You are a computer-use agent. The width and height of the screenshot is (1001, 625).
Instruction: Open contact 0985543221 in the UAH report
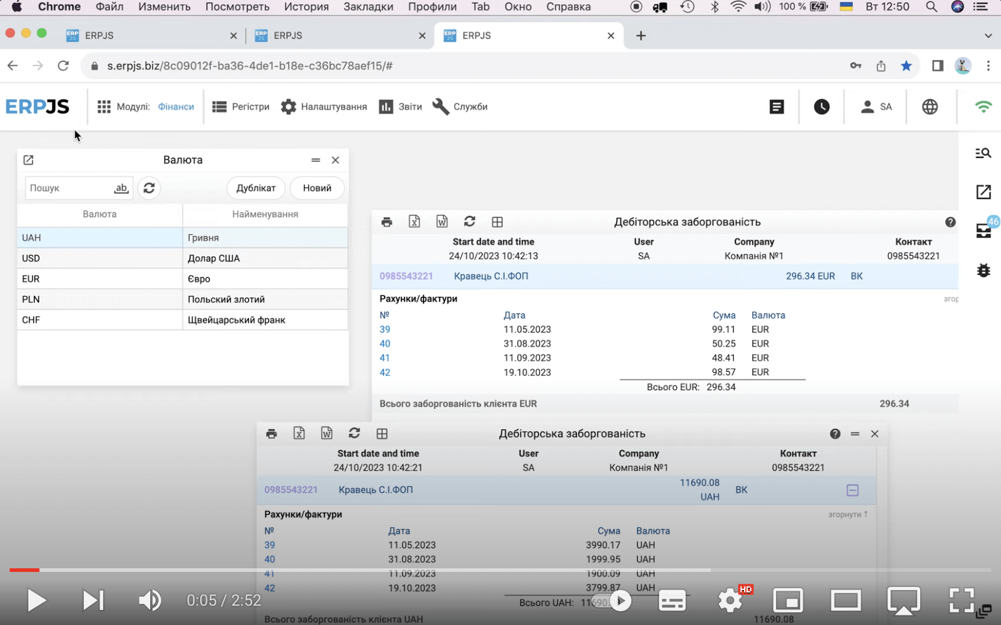(x=291, y=490)
